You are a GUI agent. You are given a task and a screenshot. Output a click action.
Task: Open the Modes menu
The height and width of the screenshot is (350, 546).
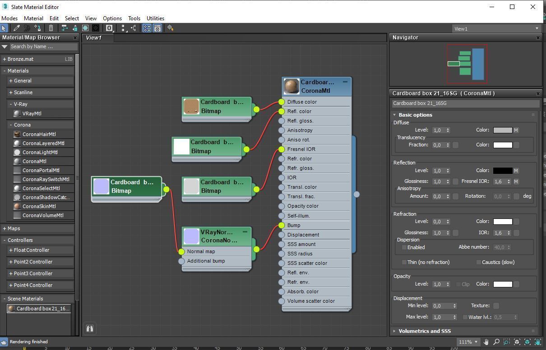pos(9,18)
